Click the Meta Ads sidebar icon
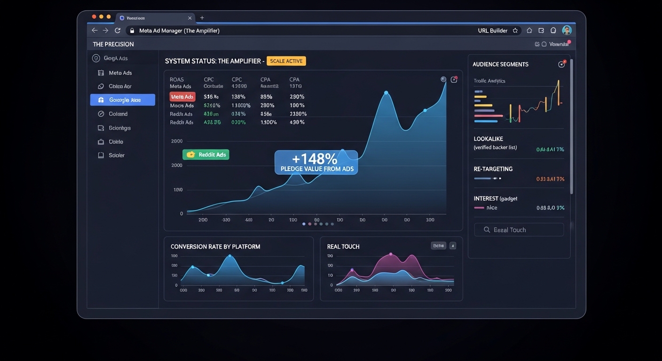662x361 pixels. pyautogui.click(x=101, y=73)
